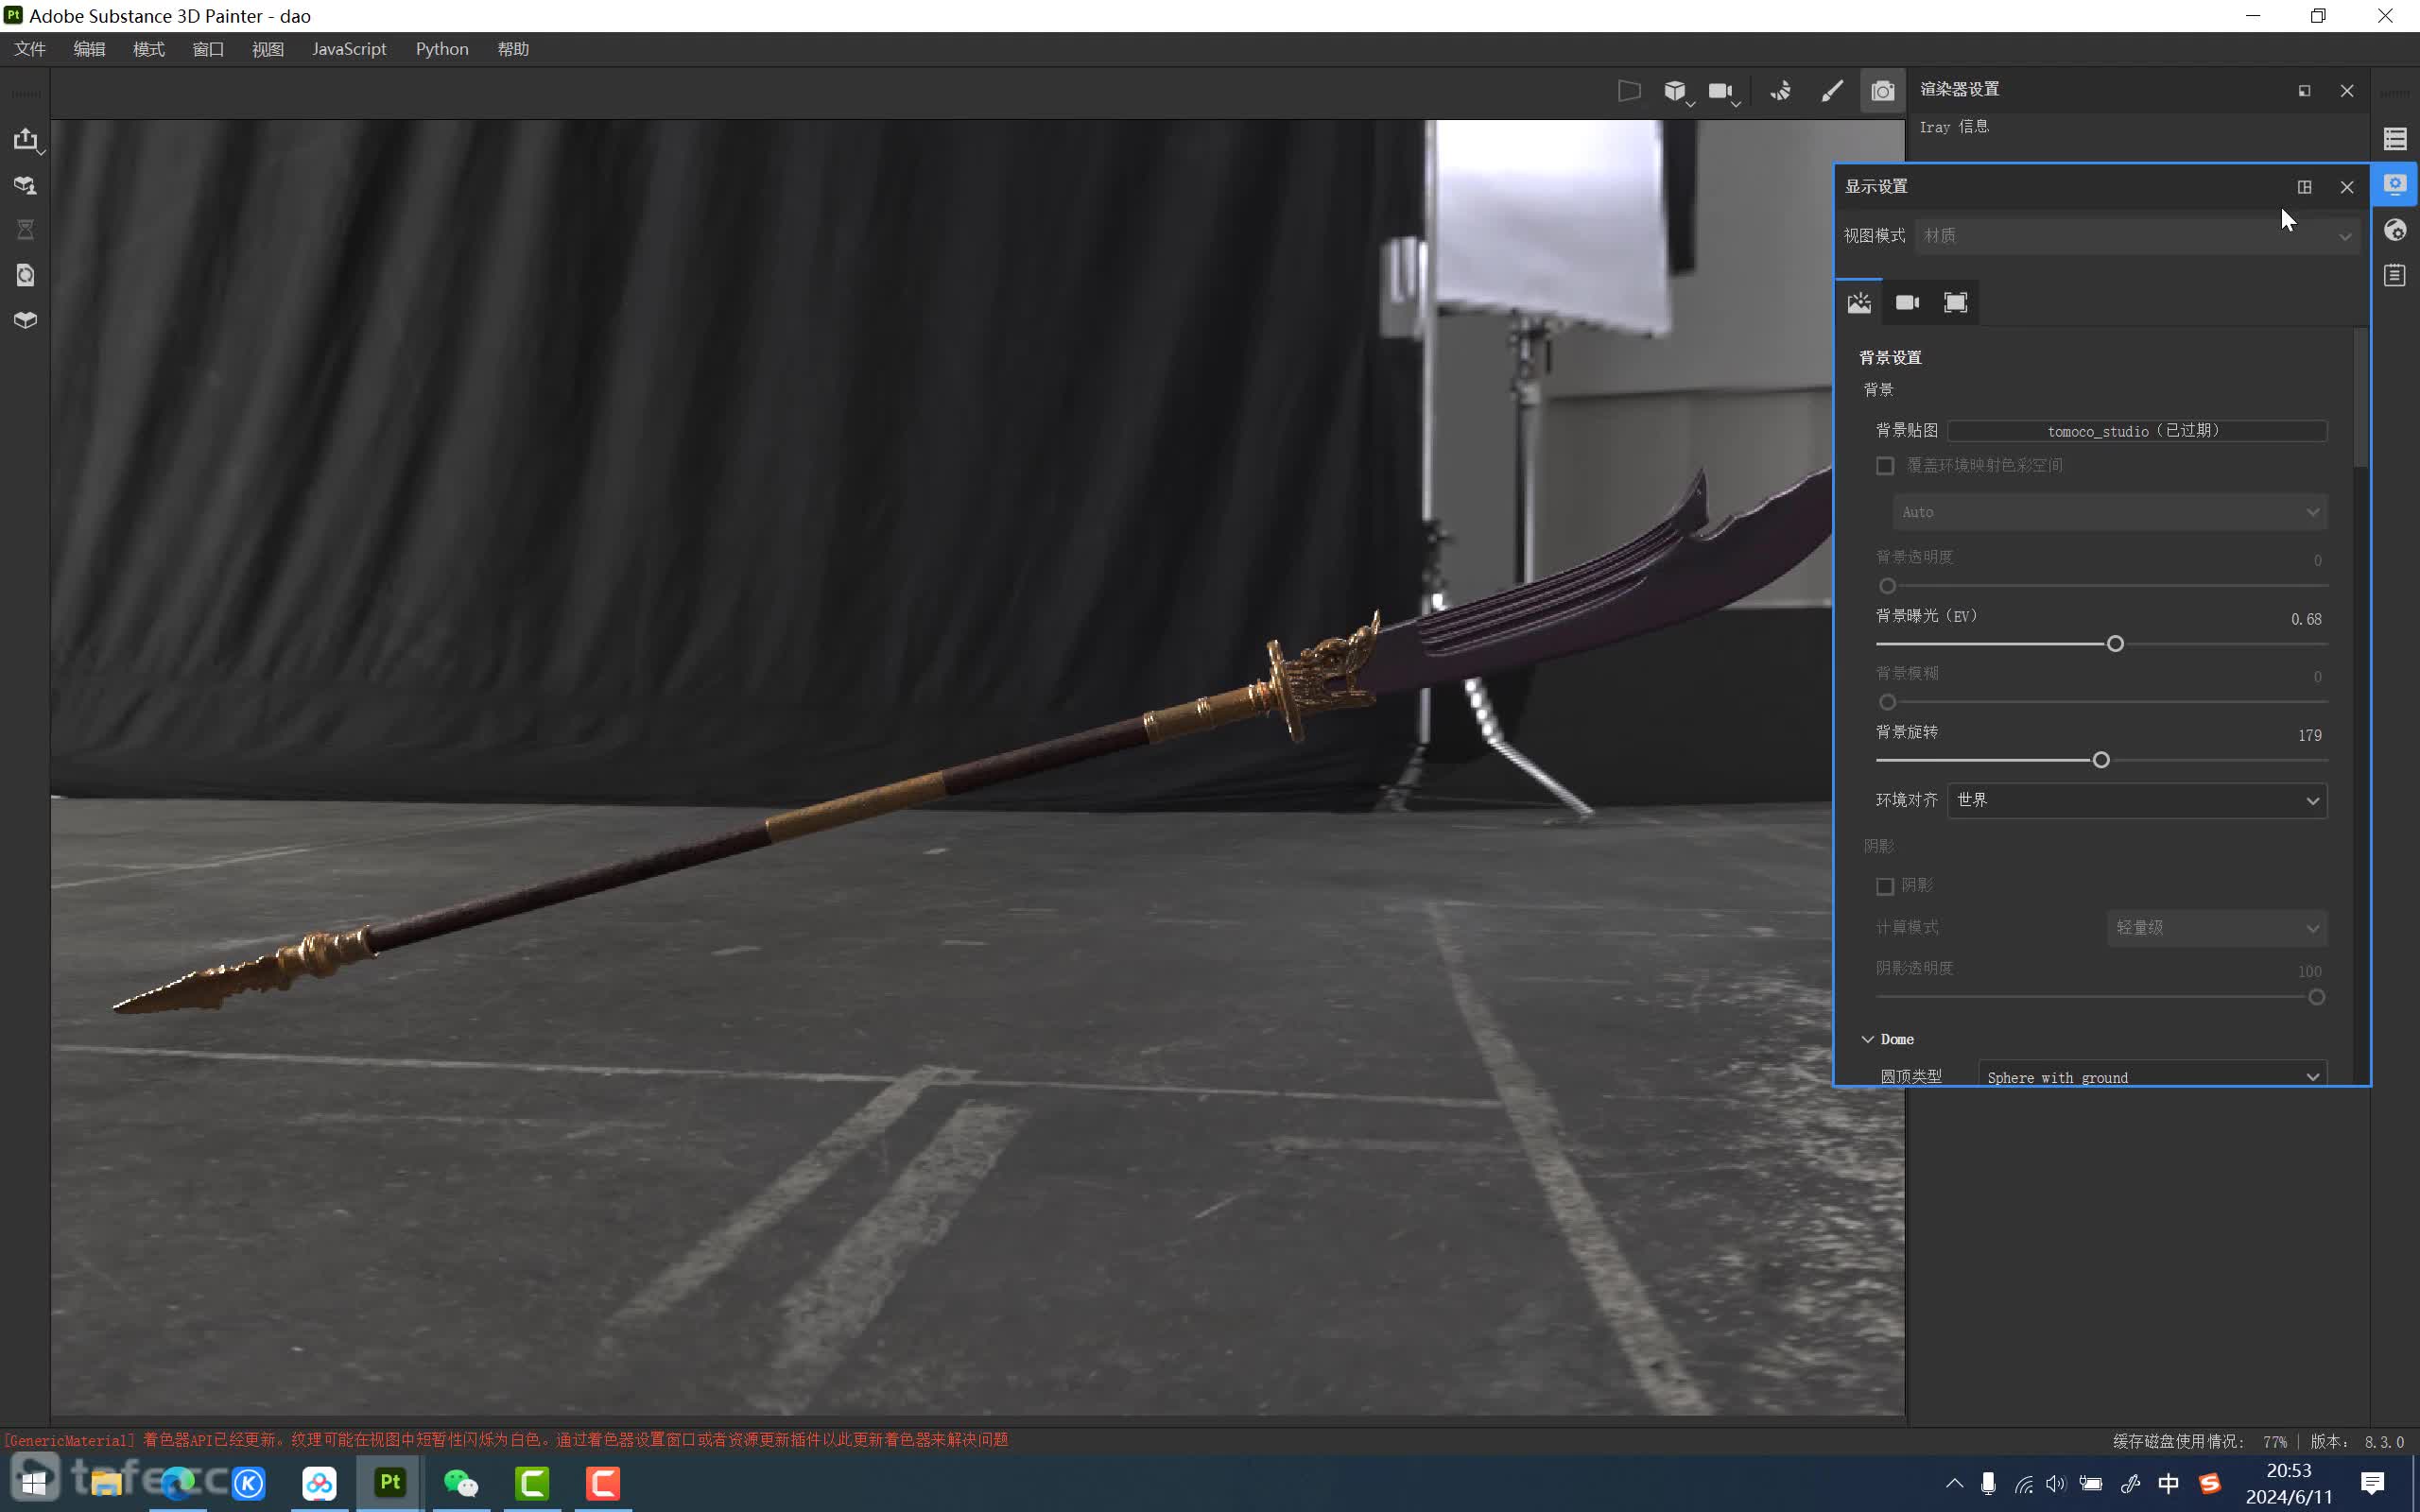
Task: Click the taskbar clock showing 20:53
Action: click(2288, 1470)
